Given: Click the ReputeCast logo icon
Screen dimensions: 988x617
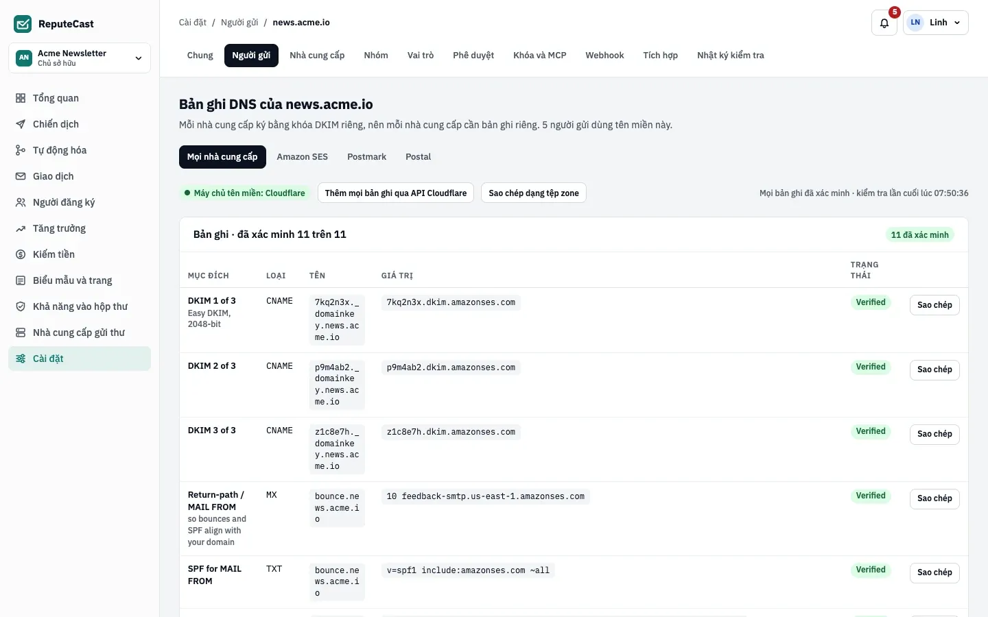Looking at the screenshot, I should click(23, 24).
